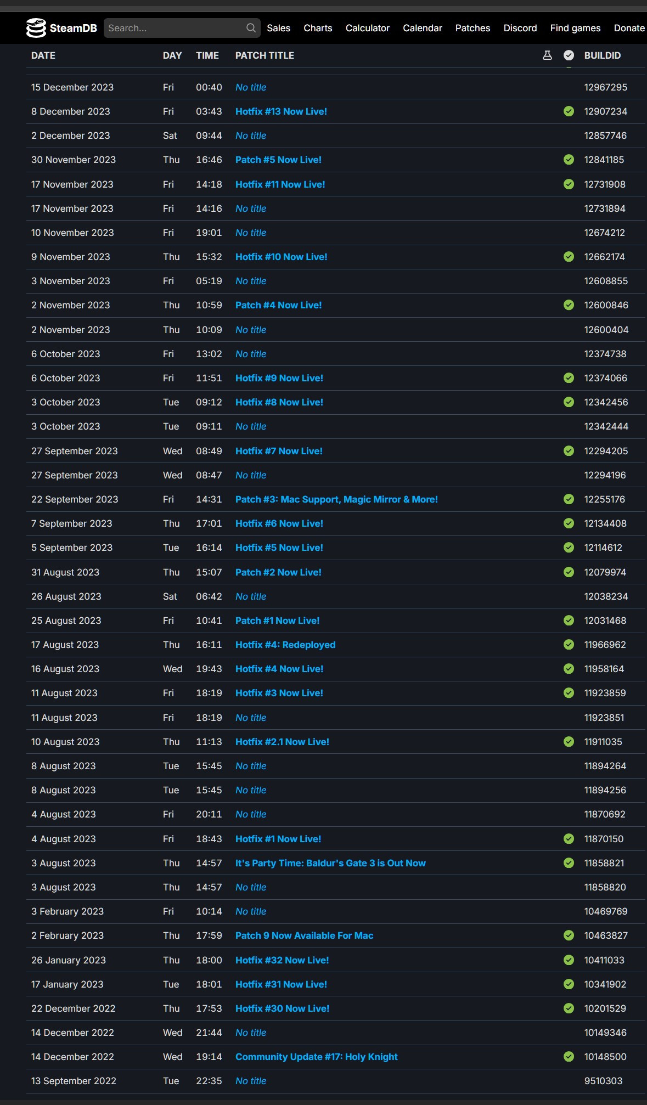The image size is (647, 1105).
Task: Open Patch #3: Mac Support, Magic Mirror link
Action: (336, 499)
